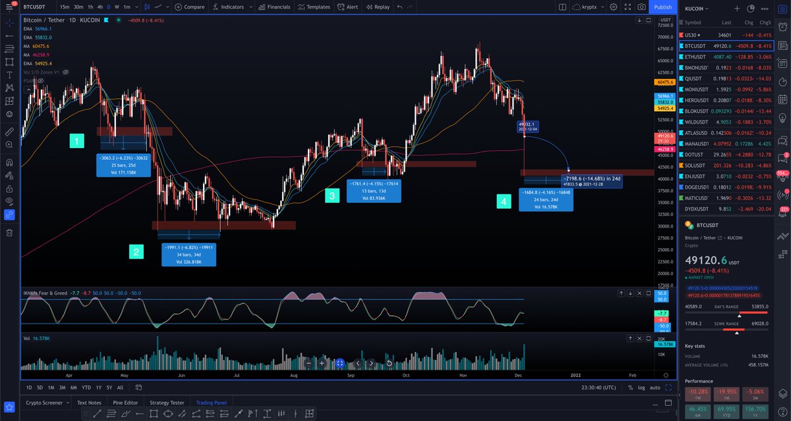Open the Financials menu
The width and height of the screenshot is (791, 421).
pyautogui.click(x=274, y=7)
